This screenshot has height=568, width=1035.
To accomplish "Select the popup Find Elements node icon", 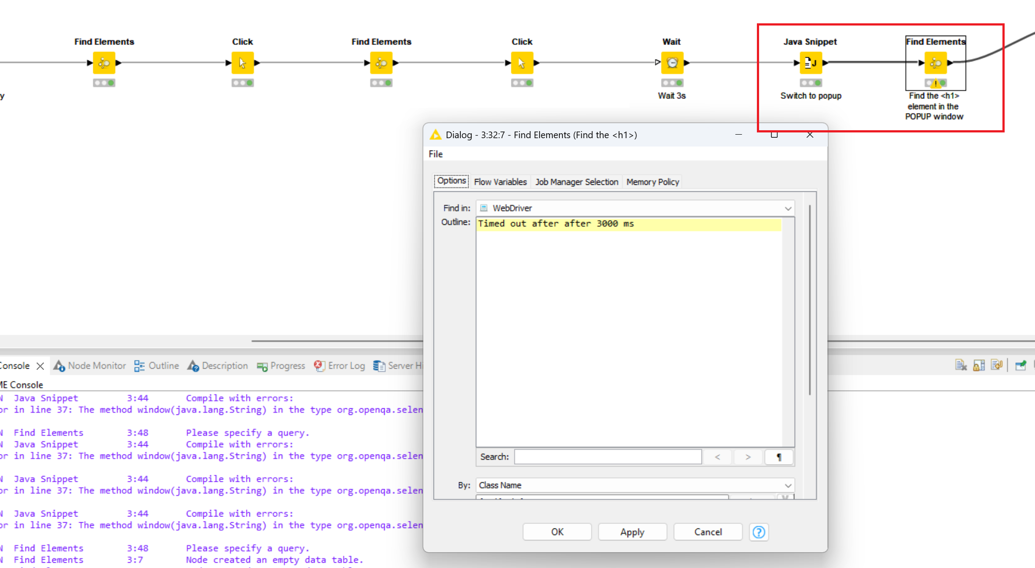I will (936, 63).
